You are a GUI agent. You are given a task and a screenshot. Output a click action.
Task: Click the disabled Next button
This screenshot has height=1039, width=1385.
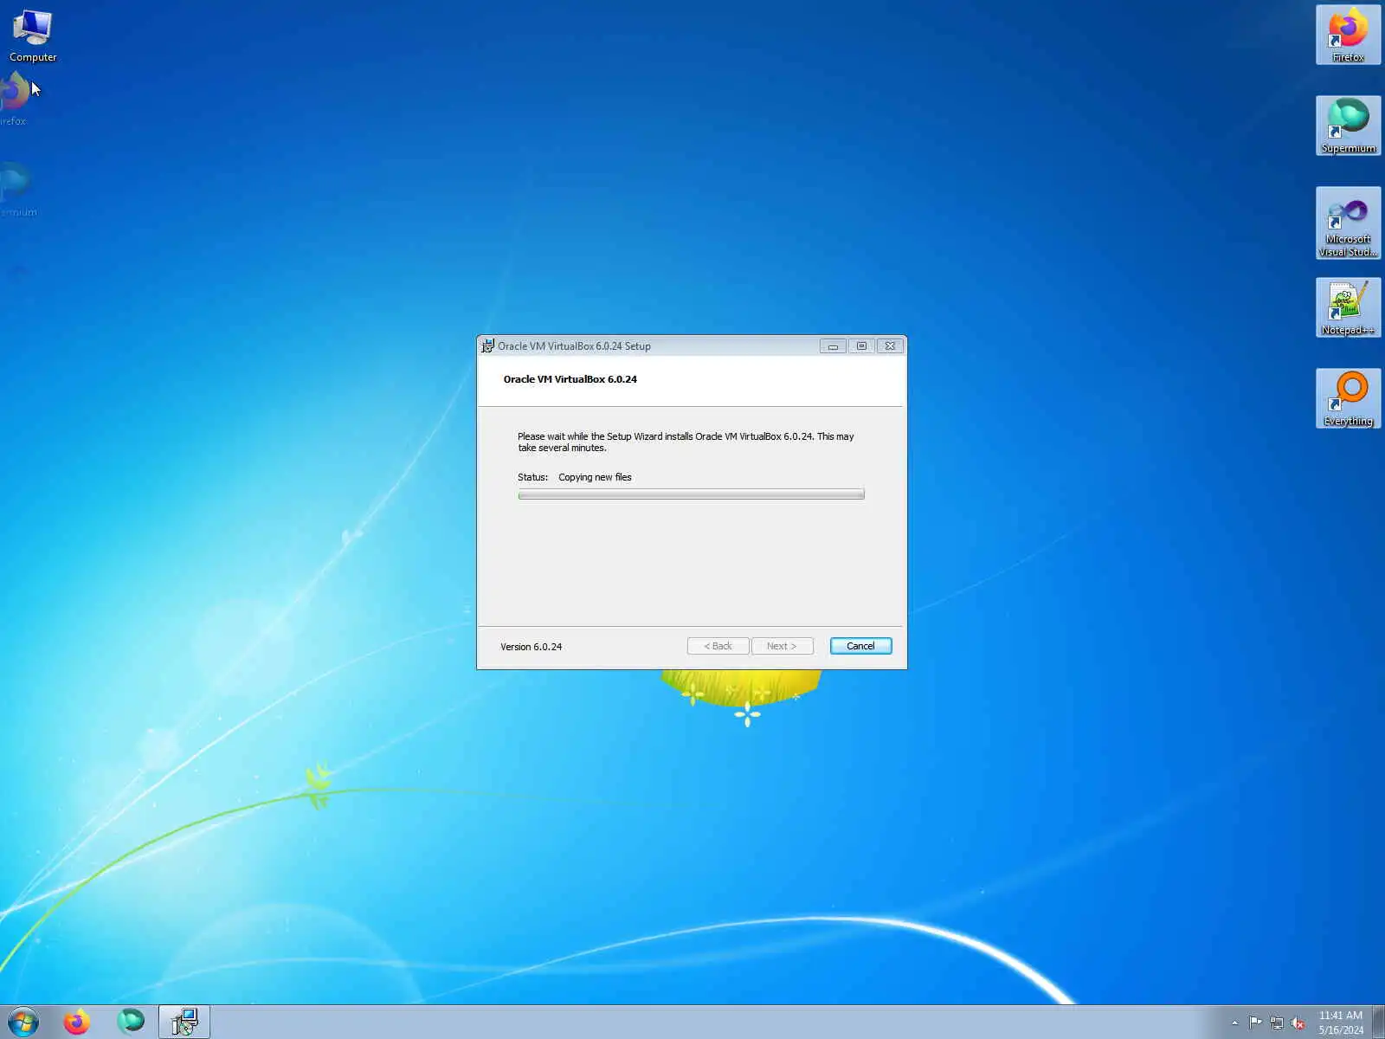click(782, 646)
